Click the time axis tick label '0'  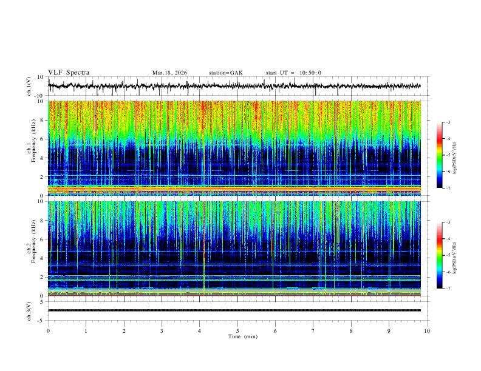tap(48, 331)
